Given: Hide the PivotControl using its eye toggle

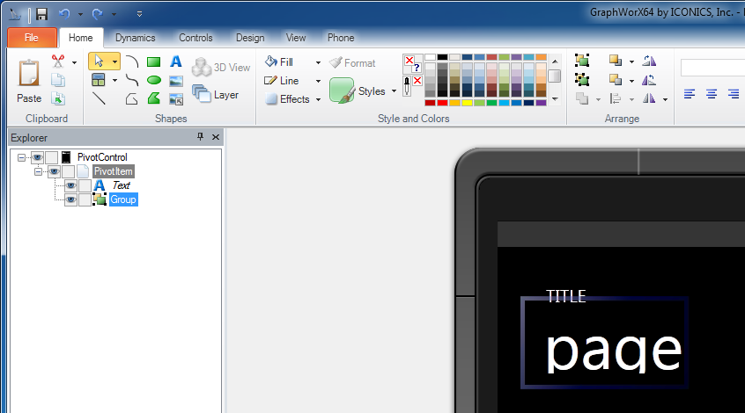Looking at the screenshot, I should (37, 157).
